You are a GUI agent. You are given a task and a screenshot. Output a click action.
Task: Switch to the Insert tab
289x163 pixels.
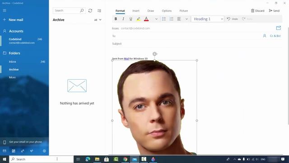pos(136,11)
